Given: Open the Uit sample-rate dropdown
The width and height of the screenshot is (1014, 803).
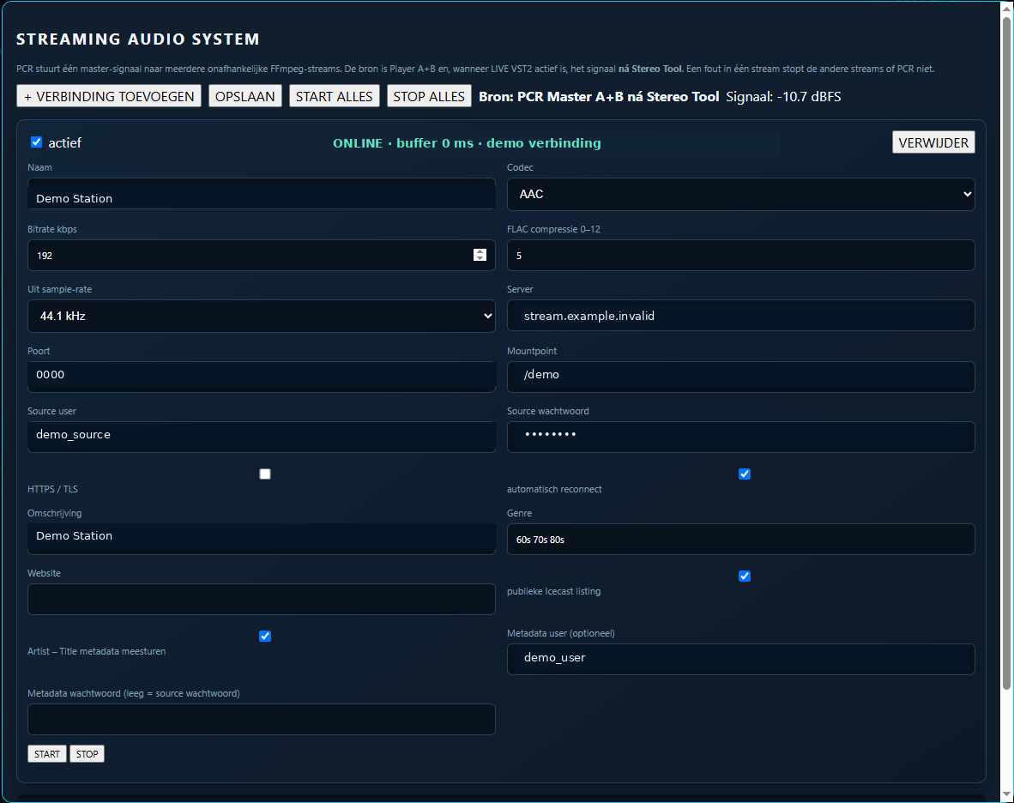Looking at the screenshot, I should click(x=262, y=317).
